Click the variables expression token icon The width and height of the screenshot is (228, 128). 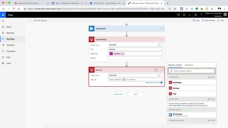pyautogui.click(x=111, y=54)
